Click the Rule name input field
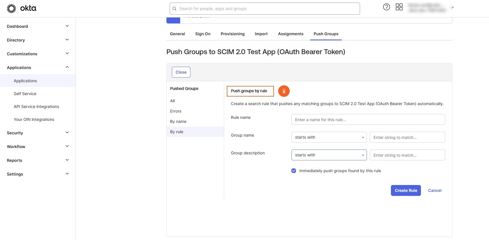Screen dimensions: 489x240 pos(368,119)
